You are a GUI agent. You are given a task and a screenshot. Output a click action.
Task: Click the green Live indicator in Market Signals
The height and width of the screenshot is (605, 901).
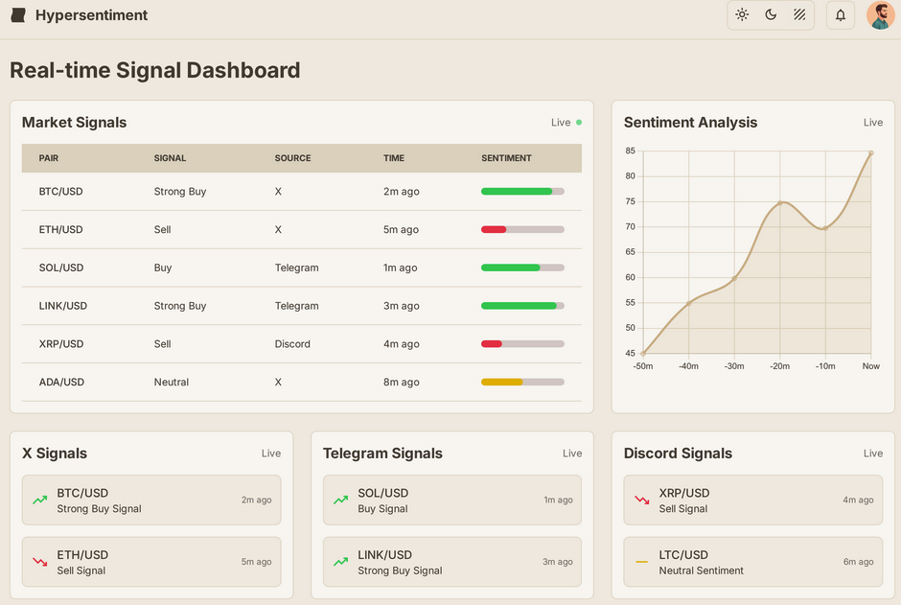pyautogui.click(x=578, y=123)
